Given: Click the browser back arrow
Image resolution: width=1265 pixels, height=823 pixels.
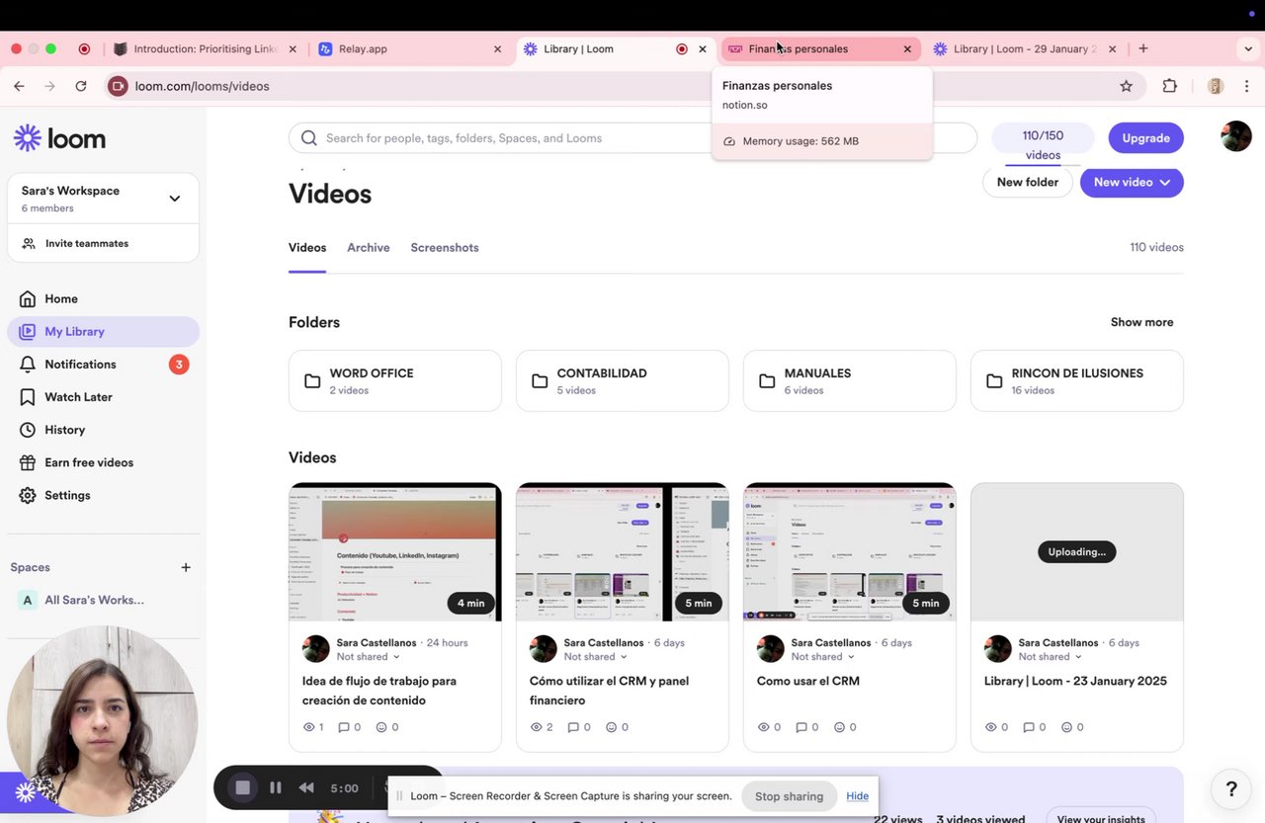Looking at the screenshot, I should (x=19, y=86).
